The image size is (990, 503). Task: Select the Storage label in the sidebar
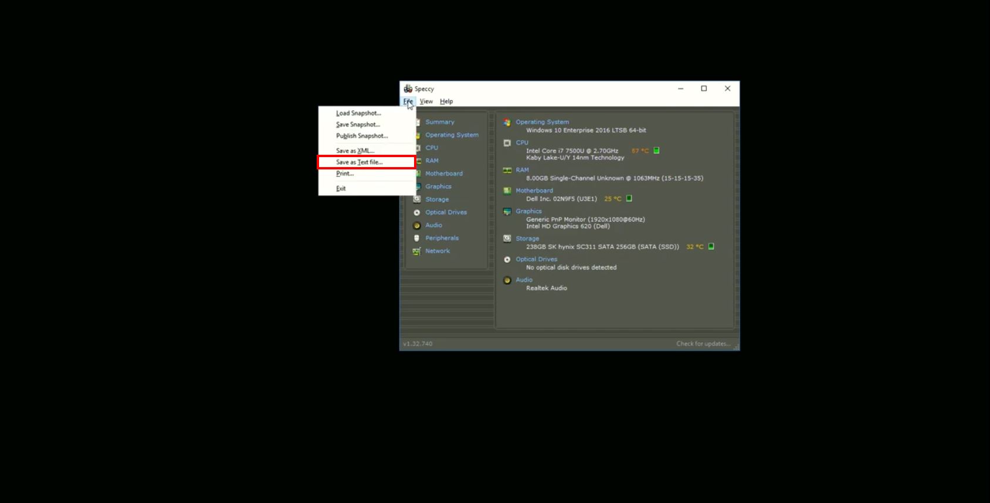pyautogui.click(x=437, y=199)
